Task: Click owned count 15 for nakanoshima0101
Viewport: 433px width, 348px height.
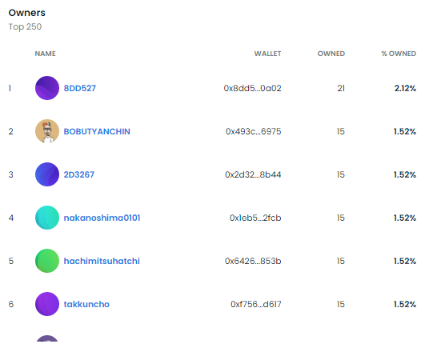Action: [x=341, y=218]
